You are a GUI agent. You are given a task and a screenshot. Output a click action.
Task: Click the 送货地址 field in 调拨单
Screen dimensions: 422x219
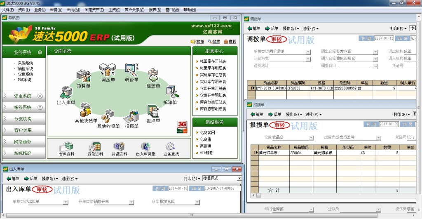click(290, 66)
